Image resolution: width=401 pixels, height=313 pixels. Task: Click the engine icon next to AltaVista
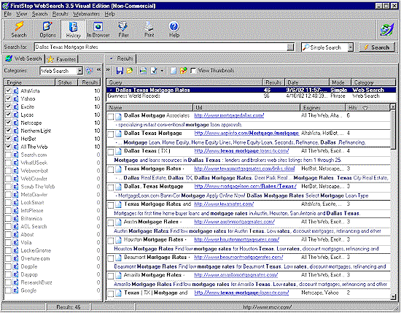[15, 91]
